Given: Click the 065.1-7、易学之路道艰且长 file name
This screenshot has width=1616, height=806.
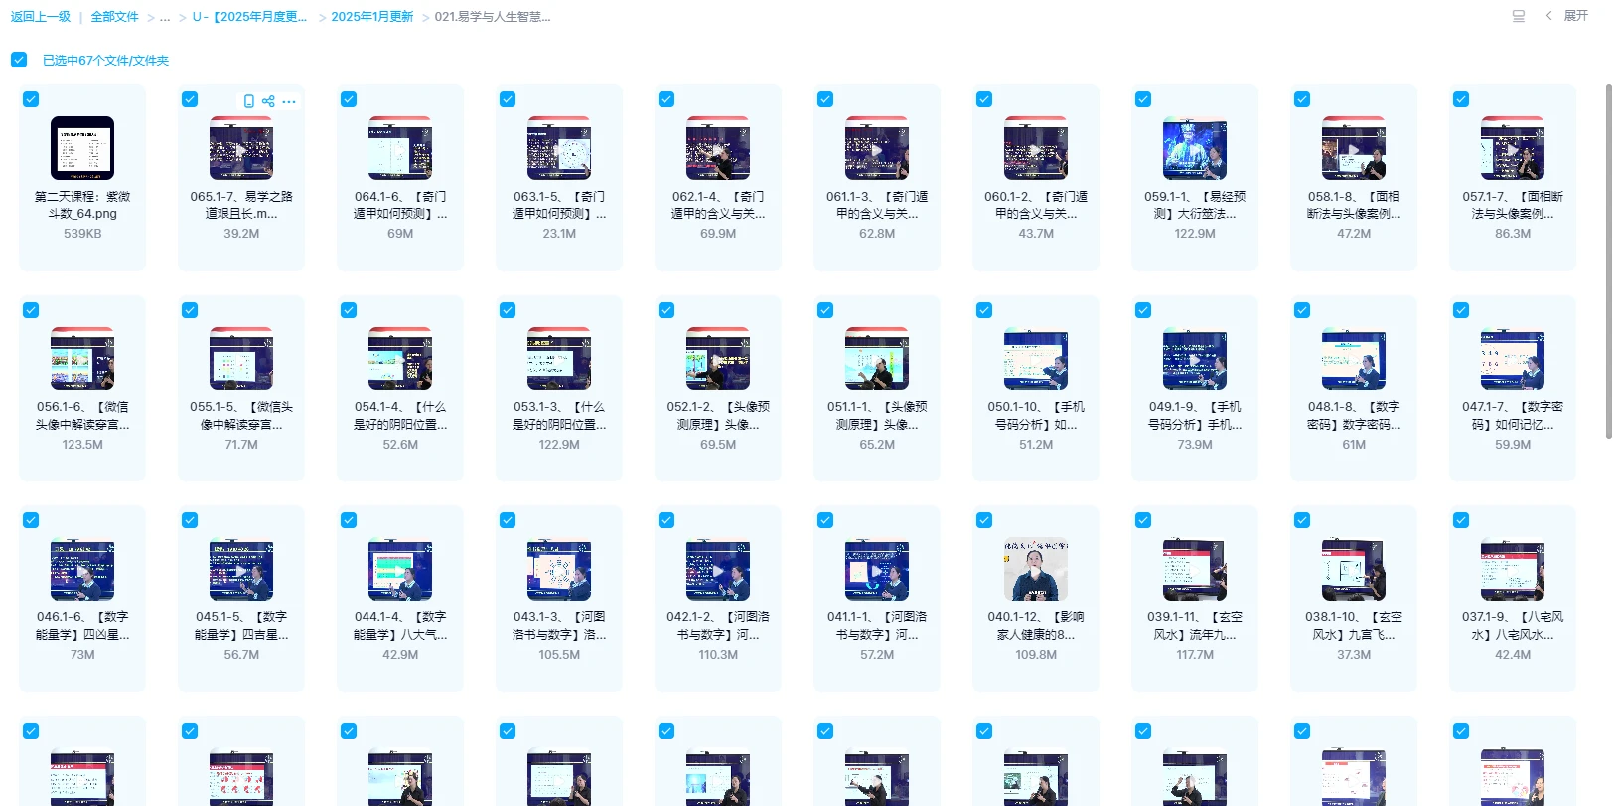Looking at the screenshot, I should click(241, 205).
